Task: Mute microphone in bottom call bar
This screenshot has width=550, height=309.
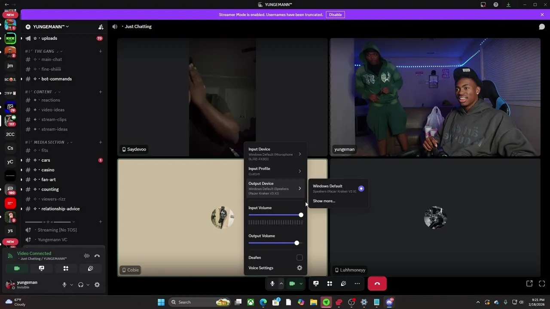Action: (272, 284)
